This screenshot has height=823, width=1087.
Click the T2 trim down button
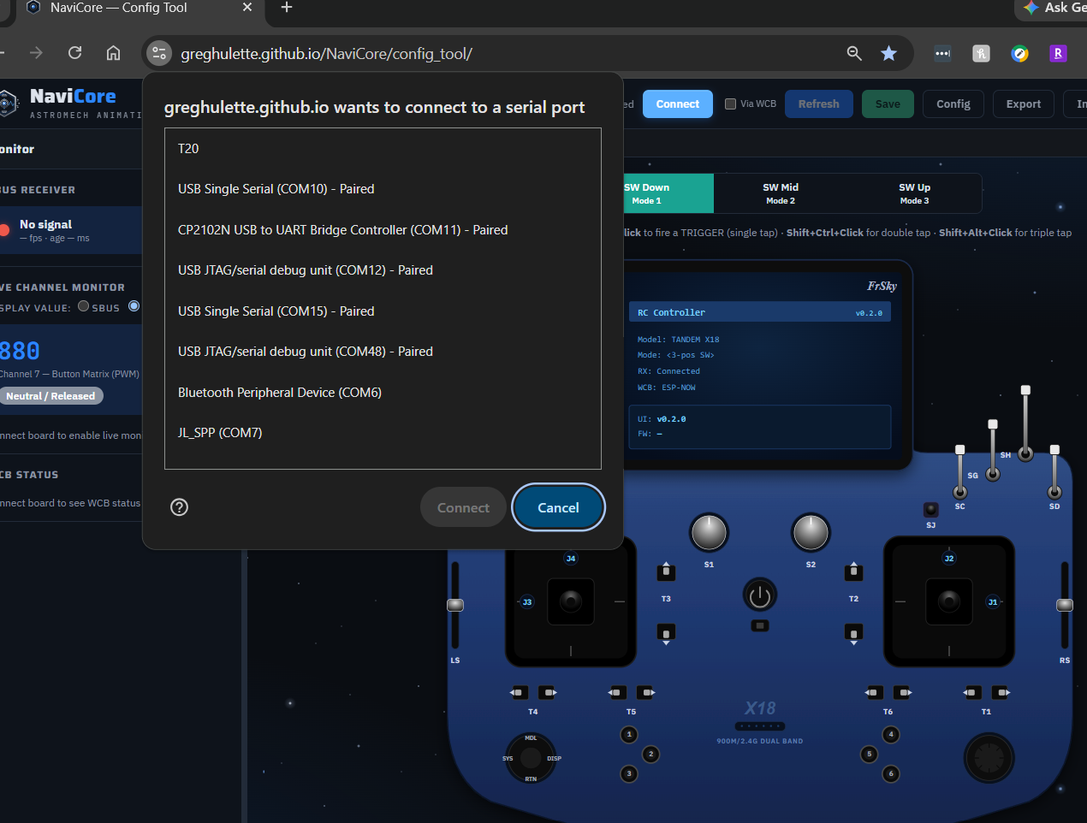tap(853, 632)
